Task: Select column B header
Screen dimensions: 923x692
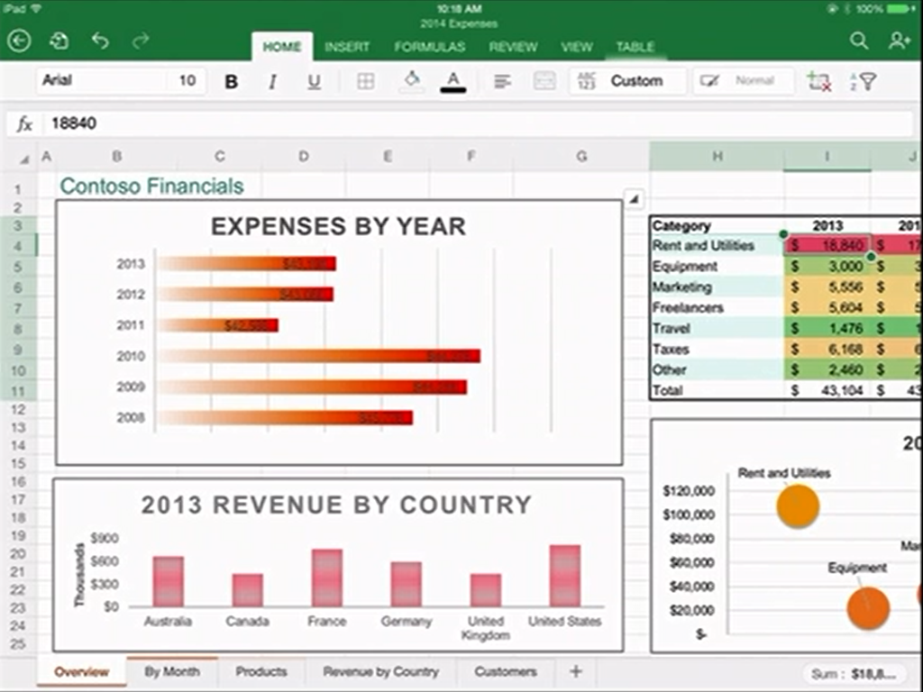Action: (x=116, y=157)
